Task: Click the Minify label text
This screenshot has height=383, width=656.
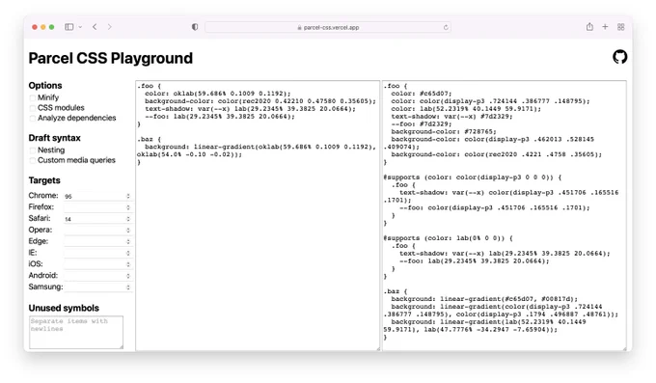Action: 48,97
